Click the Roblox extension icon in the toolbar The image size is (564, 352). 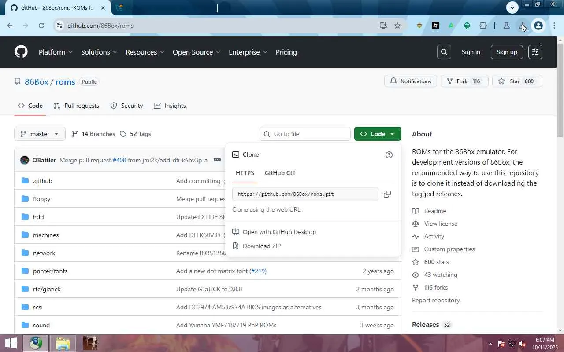[x=435, y=26]
